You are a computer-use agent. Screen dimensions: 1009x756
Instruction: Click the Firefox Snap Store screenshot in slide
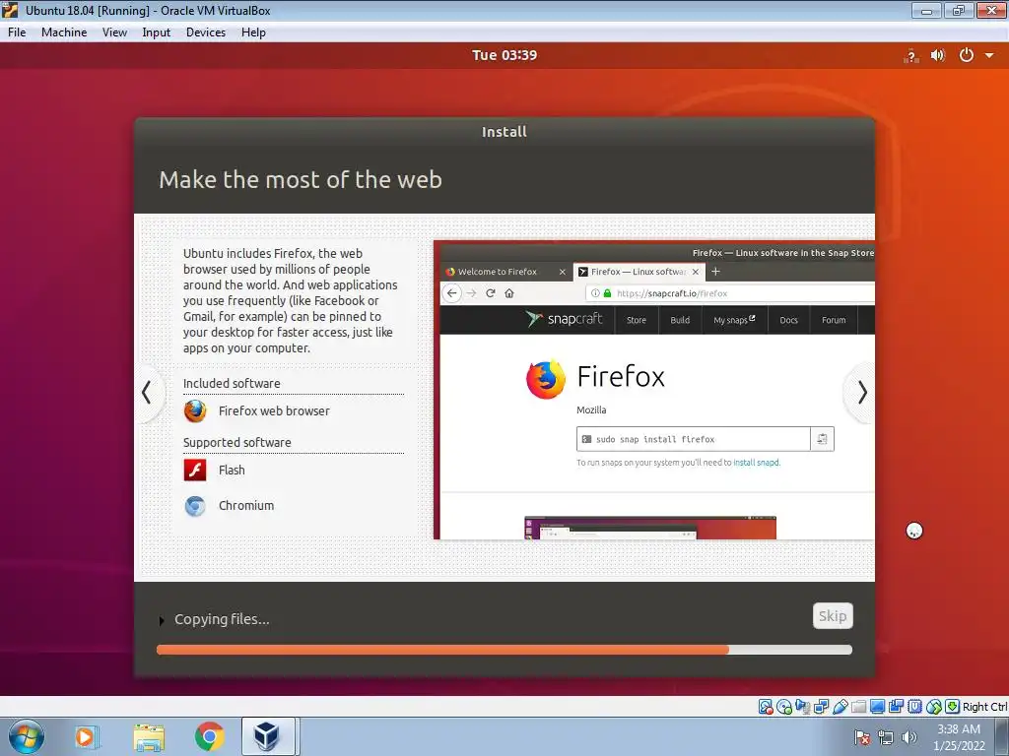tap(654, 390)
